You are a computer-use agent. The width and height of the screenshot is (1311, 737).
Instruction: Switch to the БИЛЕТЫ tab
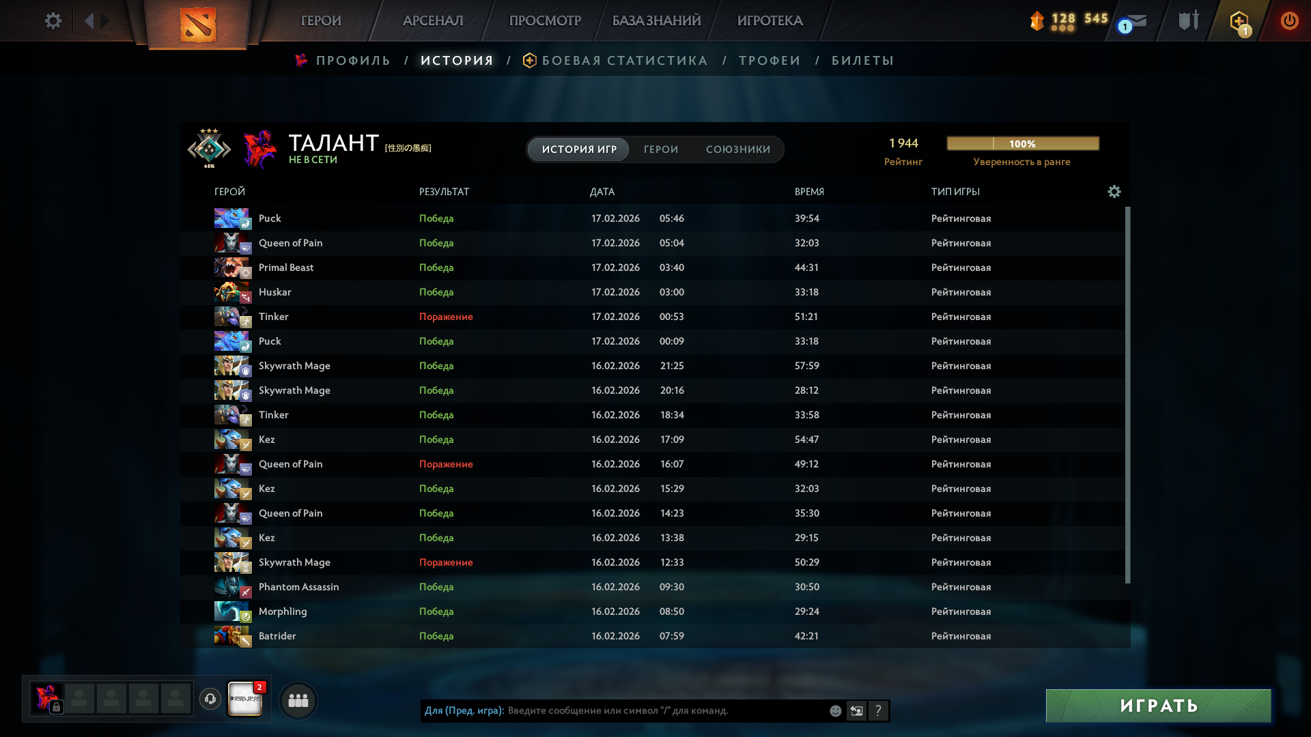(x=862, y=61)
